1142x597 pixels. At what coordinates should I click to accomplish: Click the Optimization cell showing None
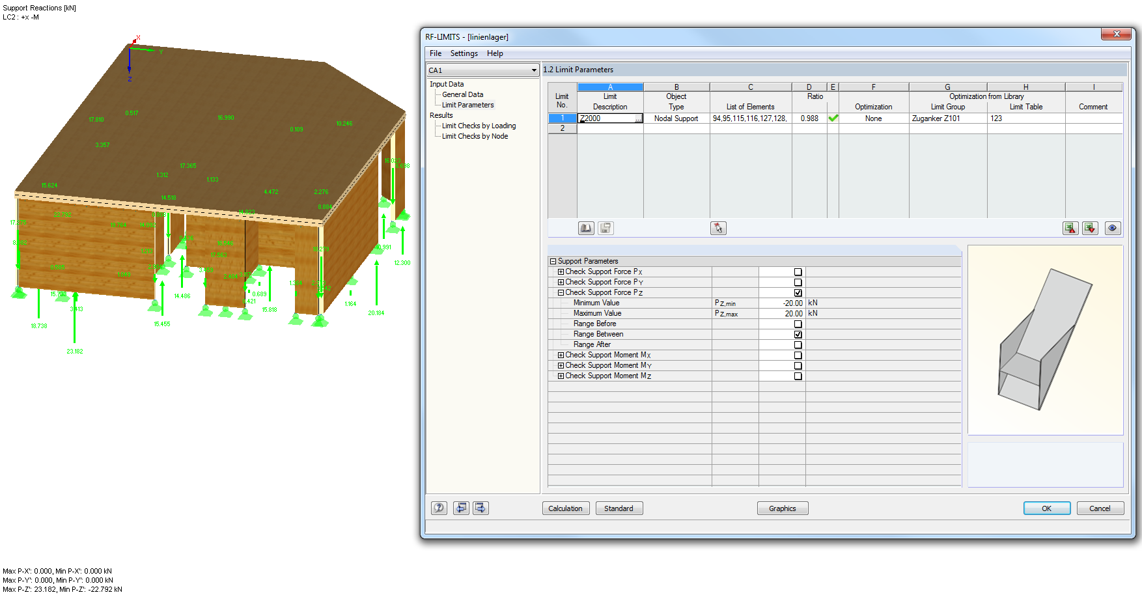tap(874, 118)
